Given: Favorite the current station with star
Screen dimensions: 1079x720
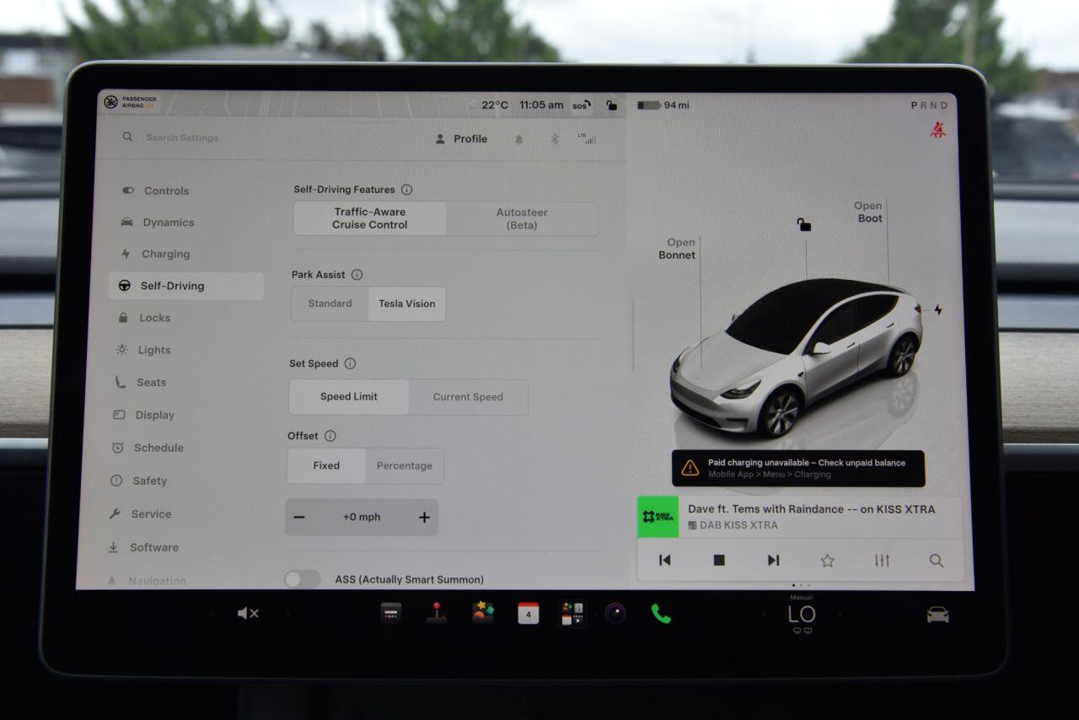Looking at the screenshot, I should pos(828,561).
